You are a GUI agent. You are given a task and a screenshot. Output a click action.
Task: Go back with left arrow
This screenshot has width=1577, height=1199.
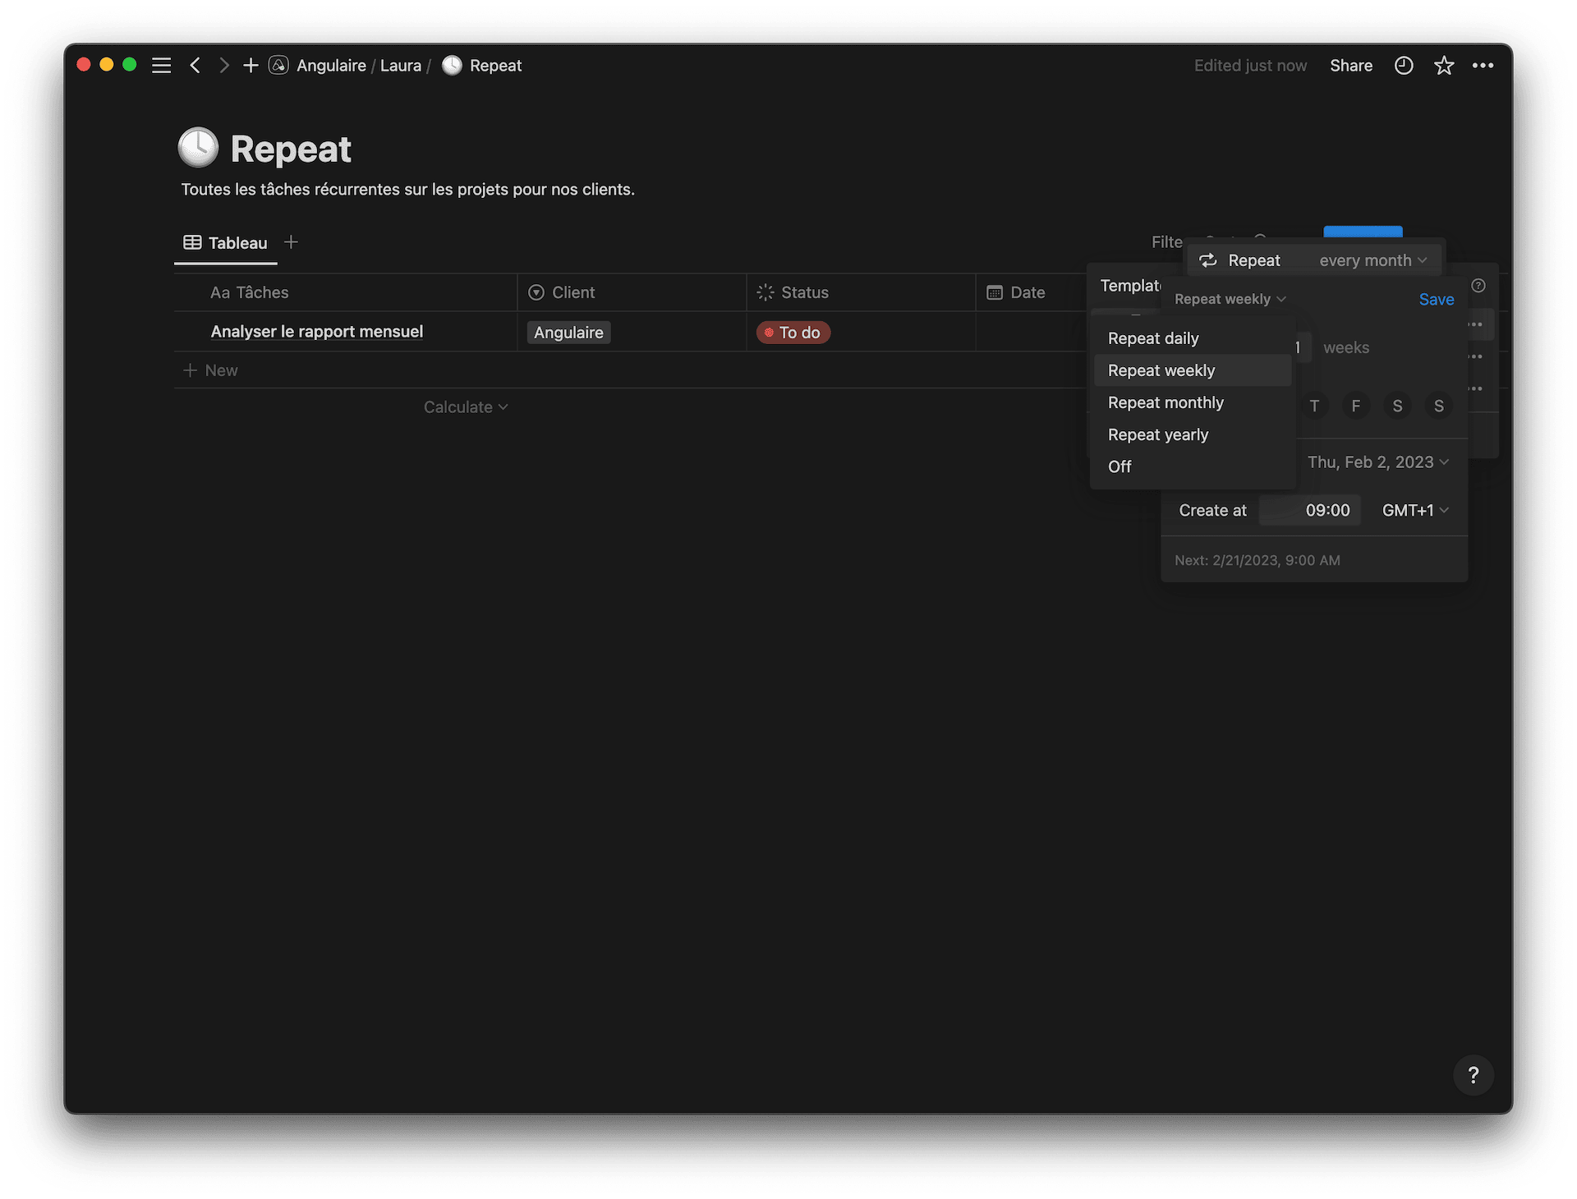195,66
